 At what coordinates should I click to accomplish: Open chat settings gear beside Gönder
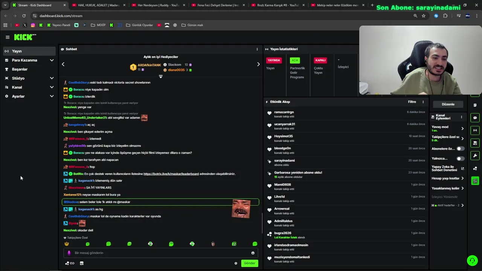236,263
